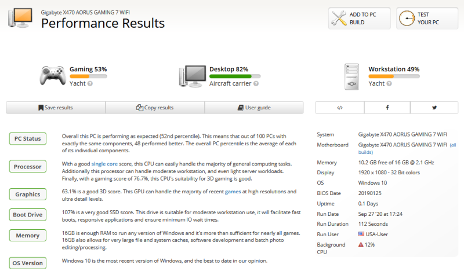Viewport: 464px width, 279px height.
Task: Click the Graphics button
Action: point(27,194)
